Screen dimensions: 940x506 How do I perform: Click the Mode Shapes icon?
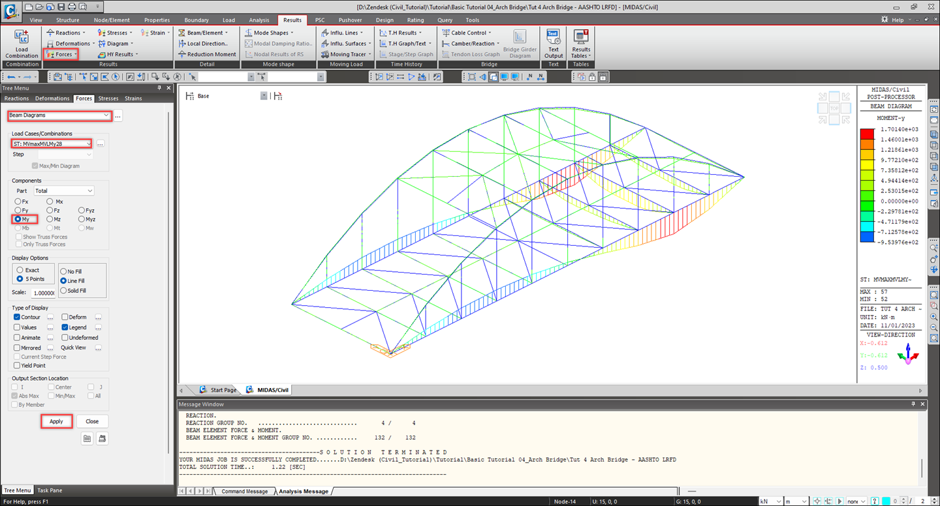pyautogui.click(x=269, y=33)
